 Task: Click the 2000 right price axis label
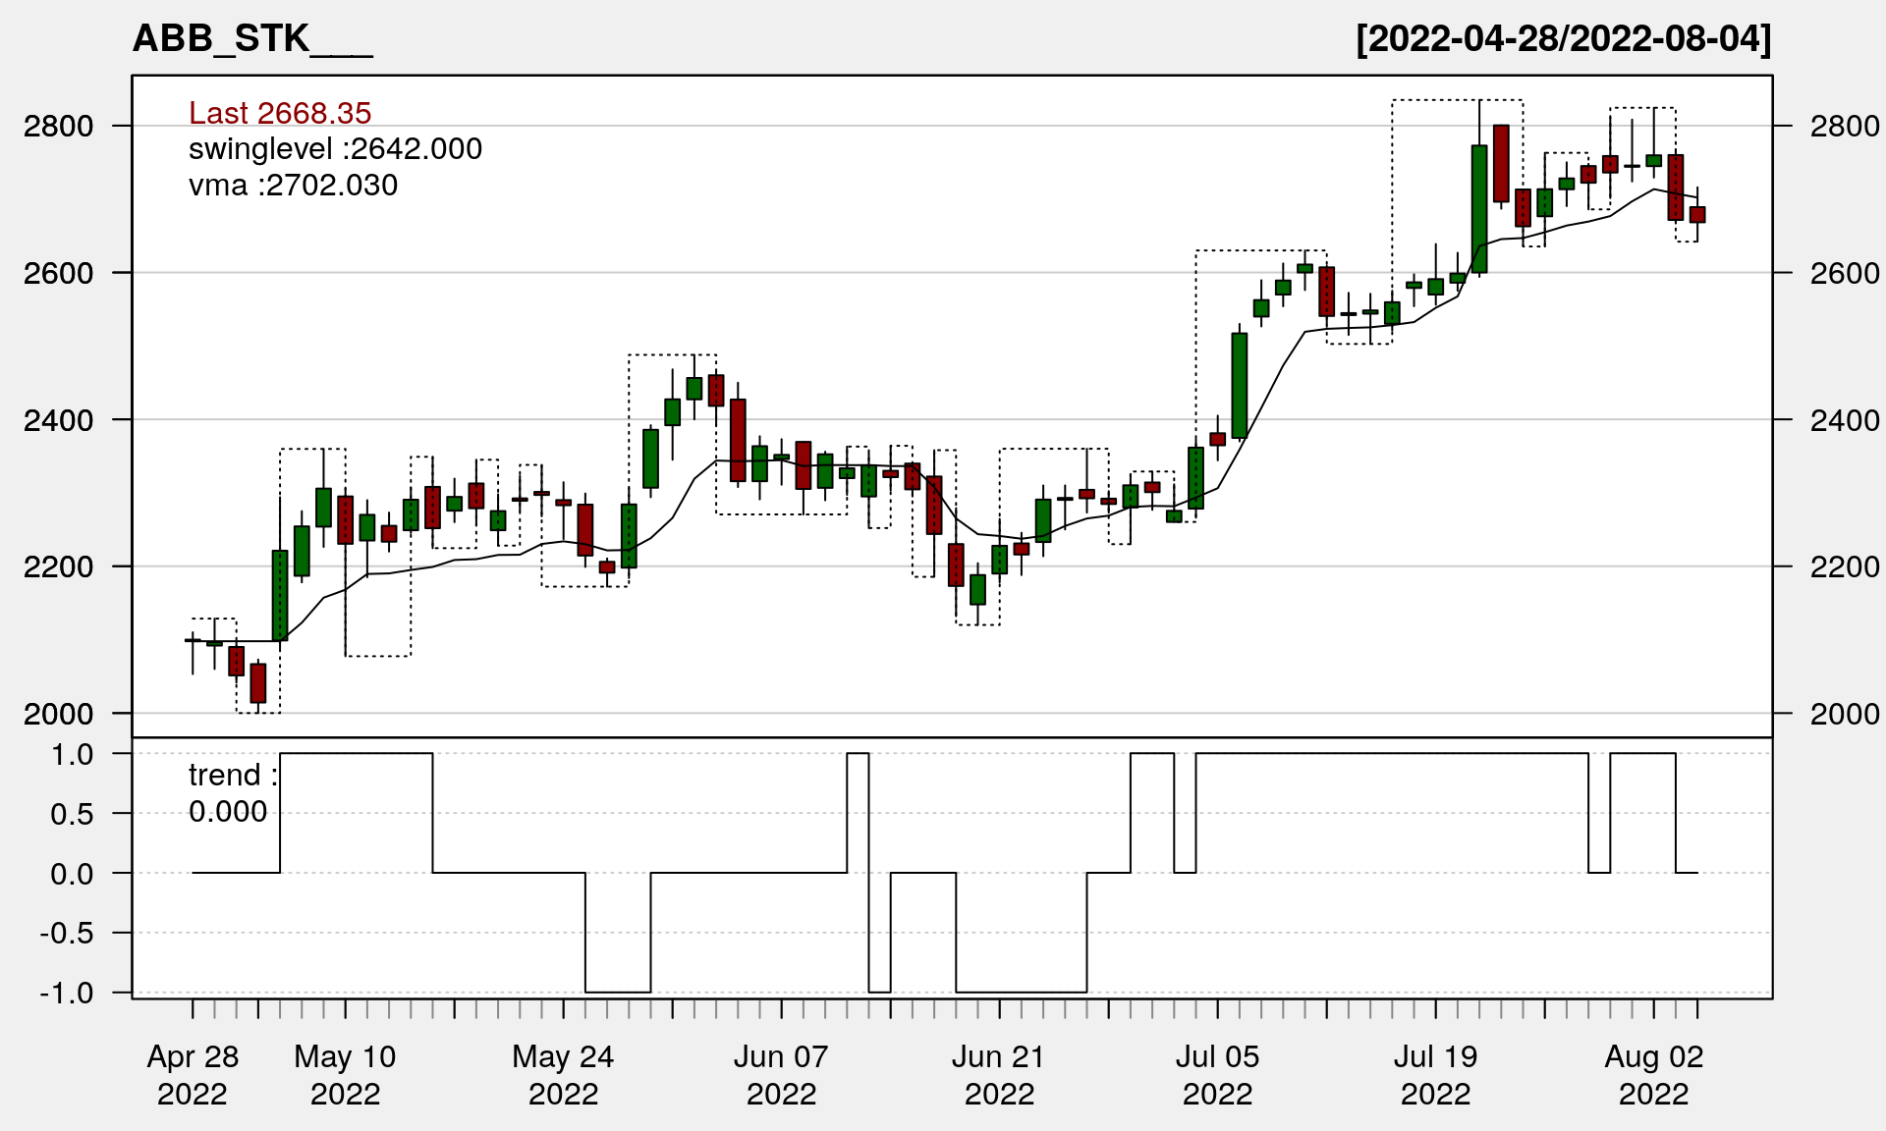(1844, 714)
